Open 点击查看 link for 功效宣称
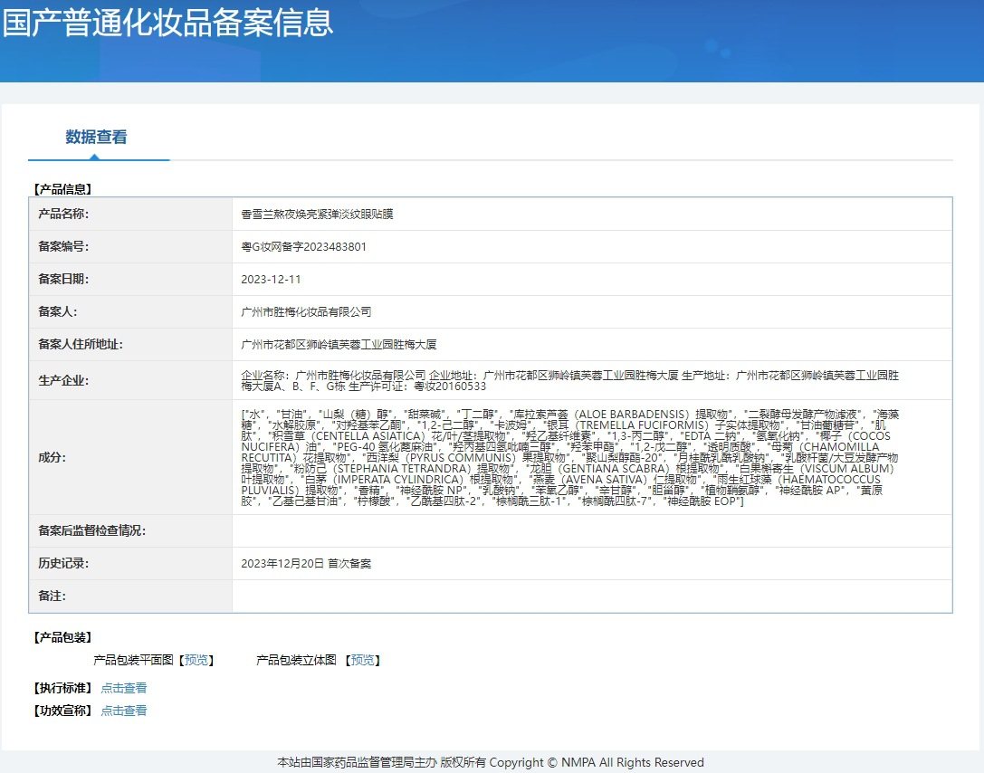 (x=124, y=711)
